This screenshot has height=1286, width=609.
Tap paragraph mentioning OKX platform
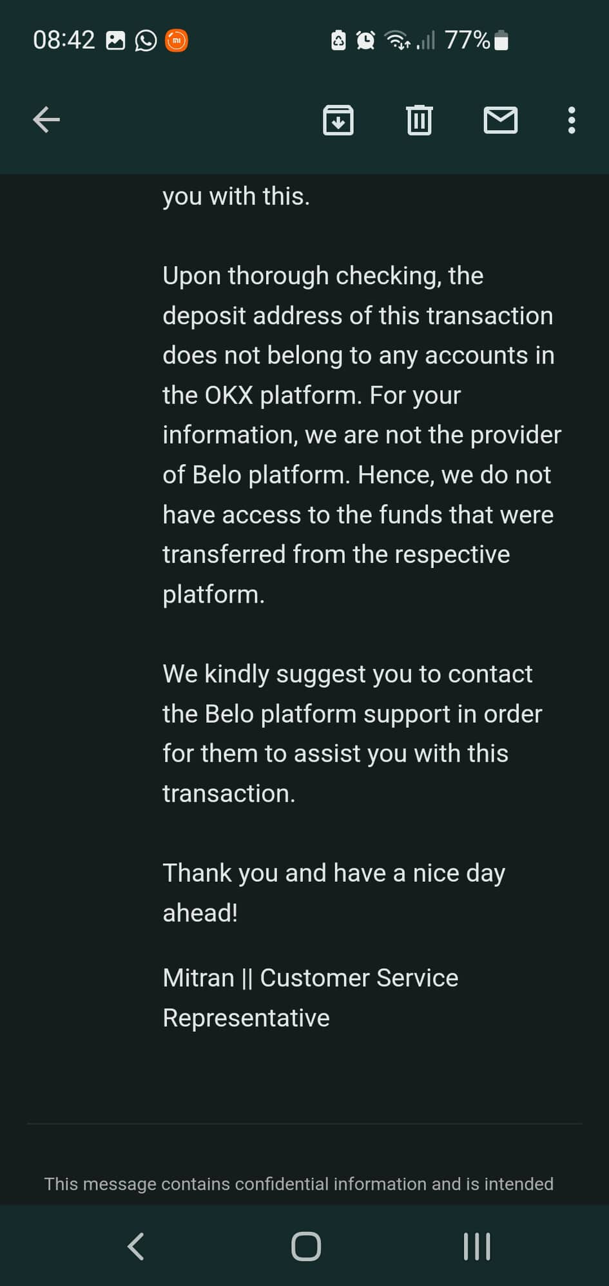pyautogui.click(x=361, y=434)
